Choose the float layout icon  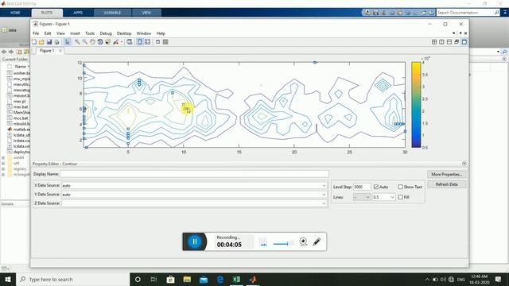[x=457, y=42]
